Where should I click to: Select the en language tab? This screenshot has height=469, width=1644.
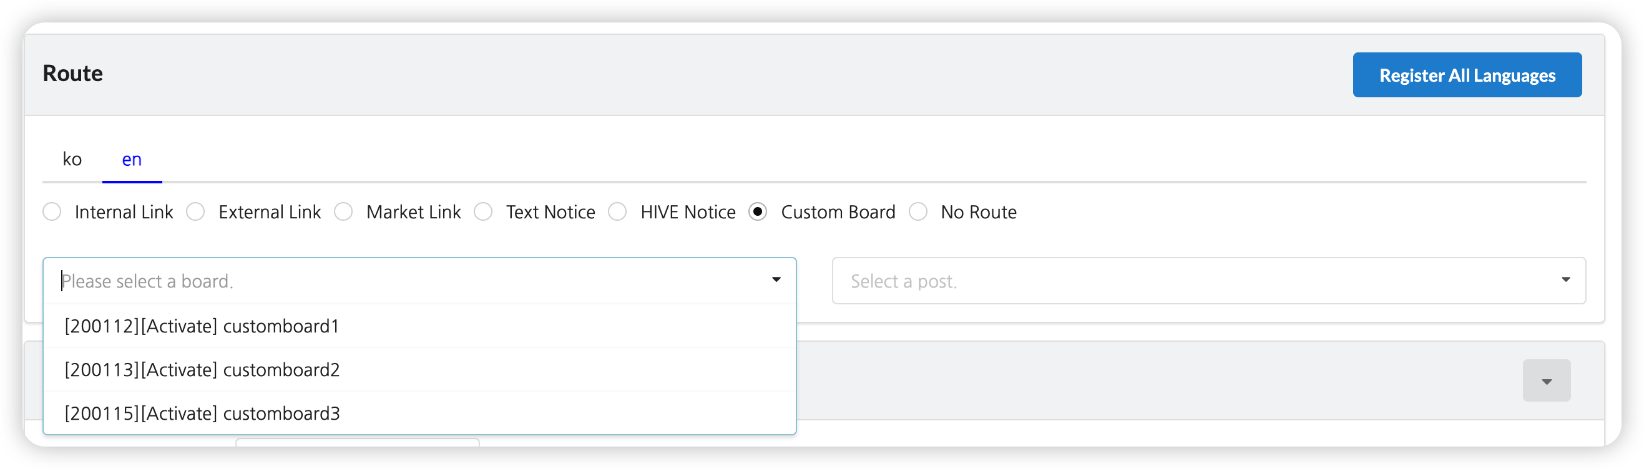pyautogui.click(x=132, y=160)
